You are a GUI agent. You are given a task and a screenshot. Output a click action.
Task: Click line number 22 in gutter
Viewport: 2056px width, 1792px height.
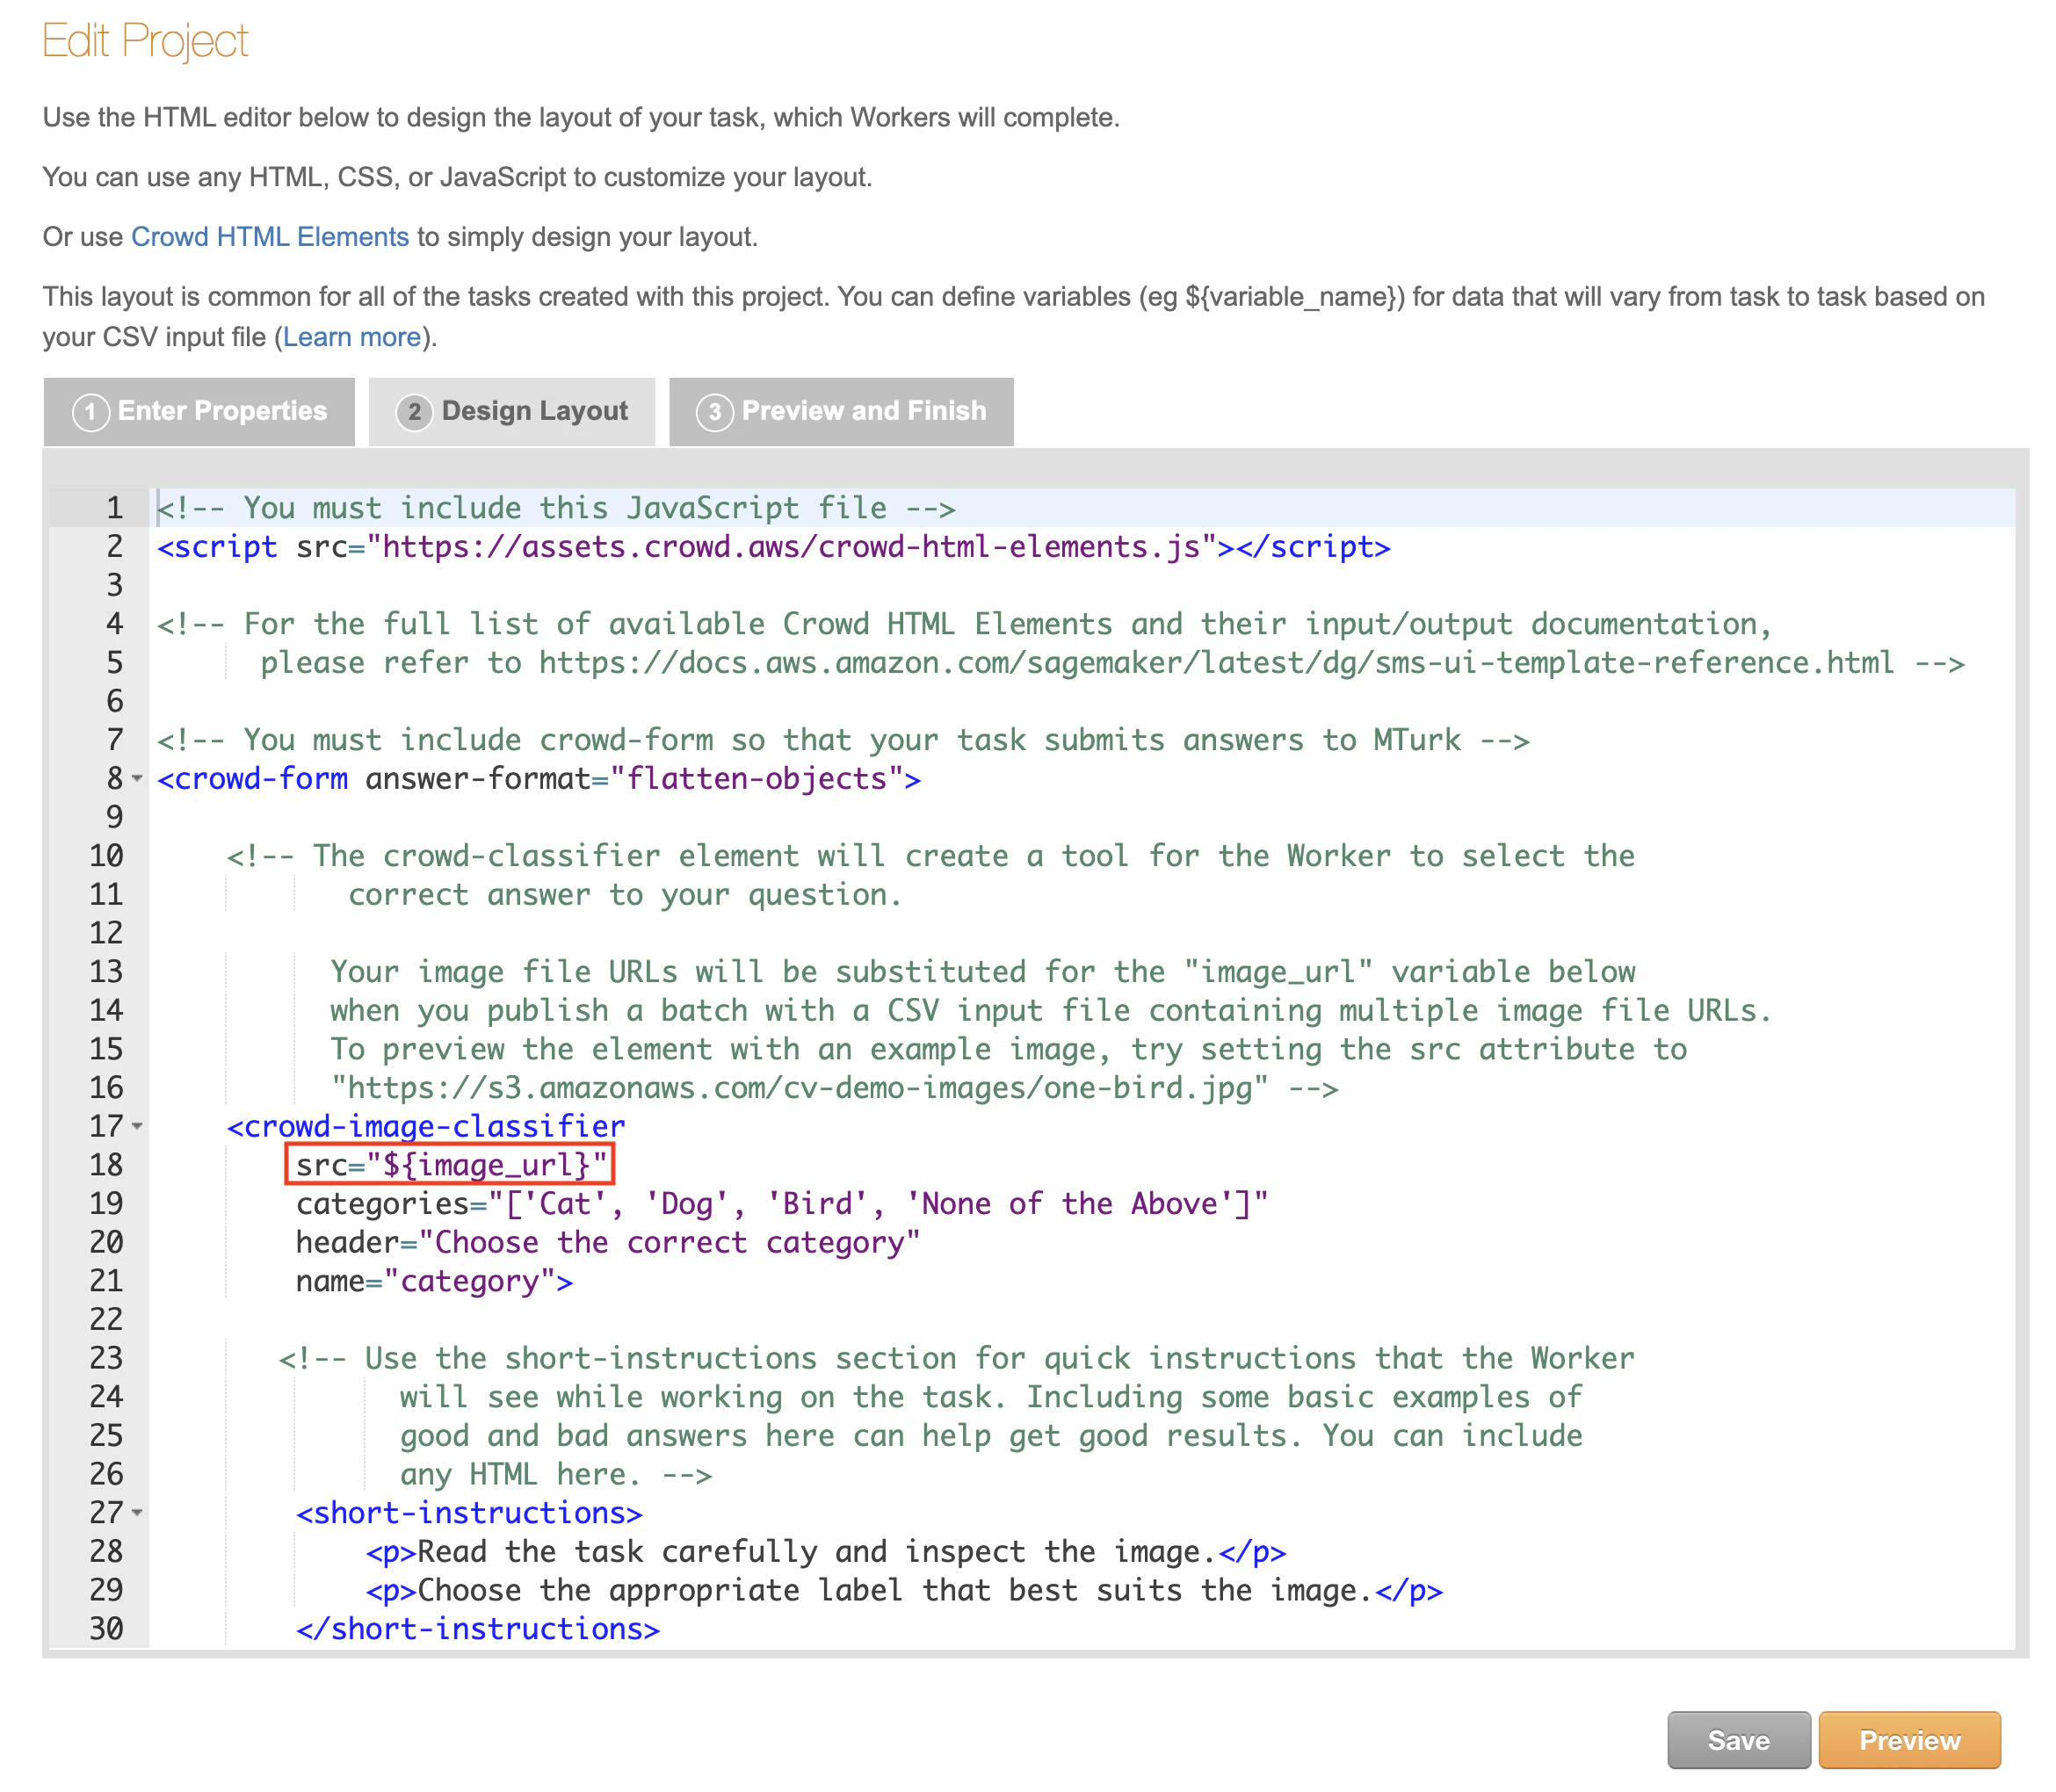106,1320
